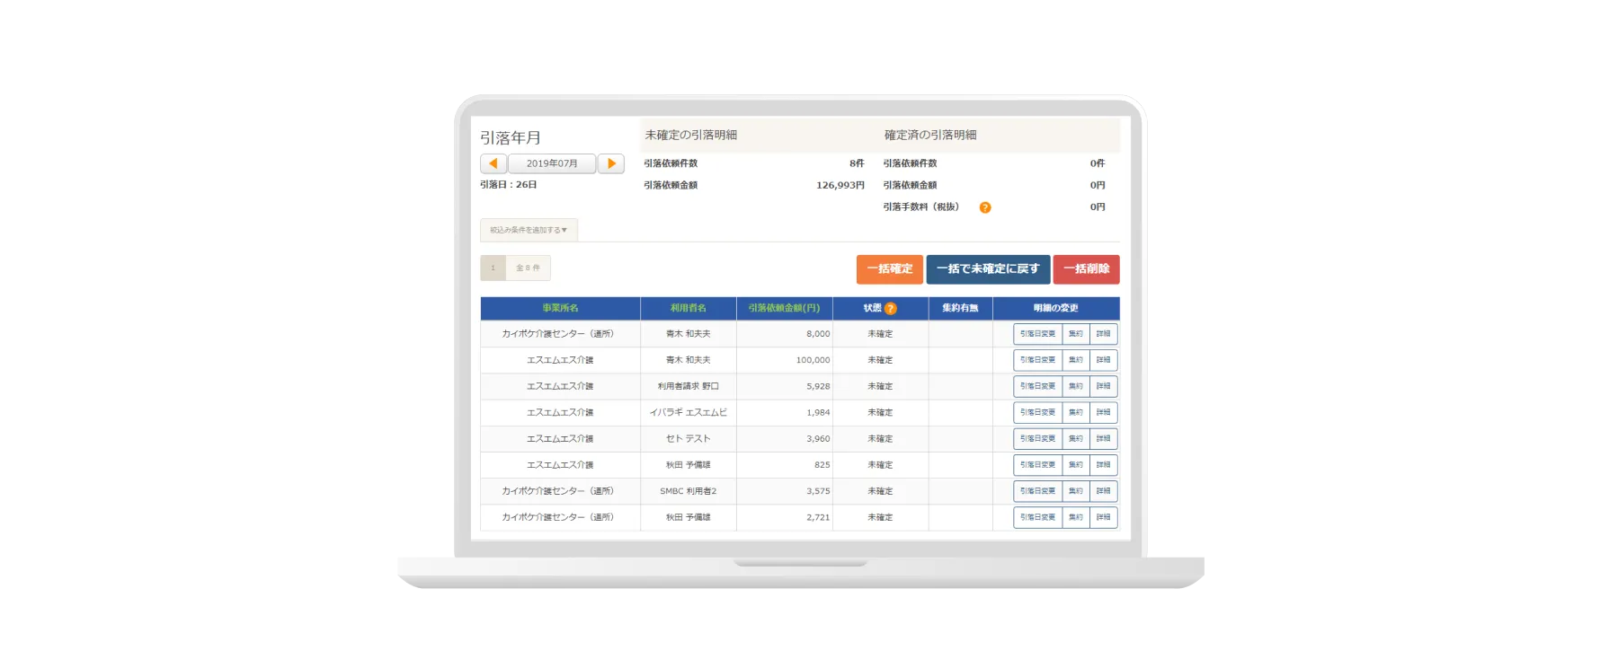1618x668 pixels.
Task: Click 集約 in the 825 row
Action: click(1075, 465)
